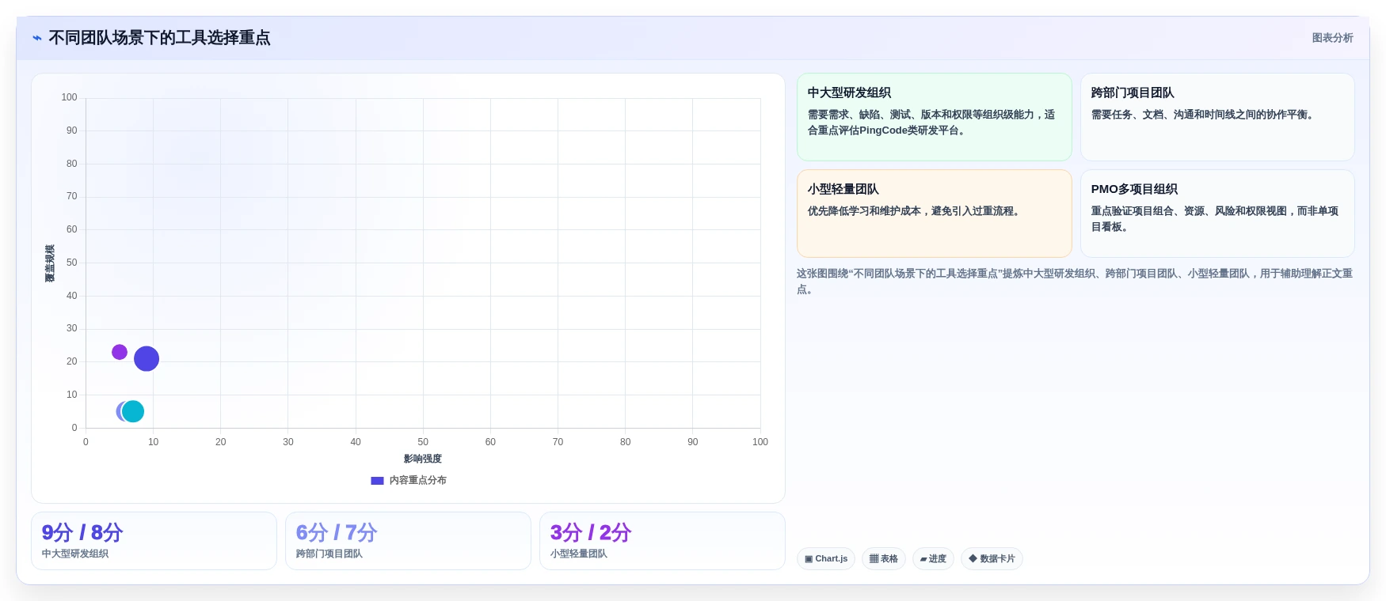This screenshot has height=601, width=1386.
Task: Click the description mentioning PingCode类研发平台
Action: click(931, 123)
